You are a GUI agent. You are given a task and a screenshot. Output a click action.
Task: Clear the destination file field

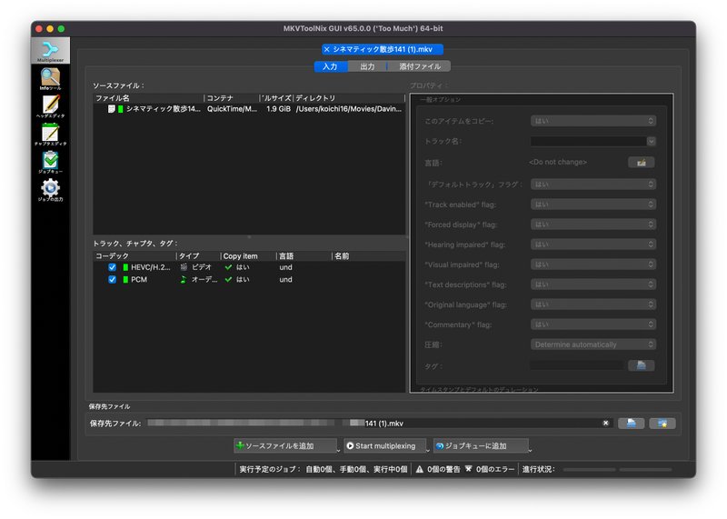605,423
